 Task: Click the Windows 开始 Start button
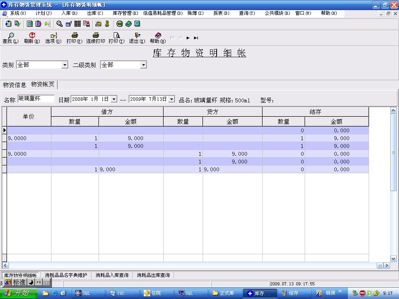click(17, 293)
